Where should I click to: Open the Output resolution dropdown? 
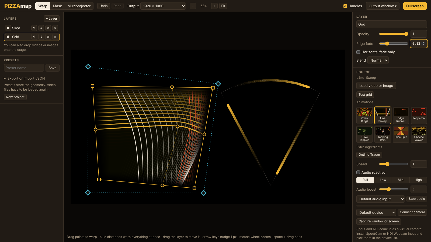pyautogui.click(x=163, y=6)
